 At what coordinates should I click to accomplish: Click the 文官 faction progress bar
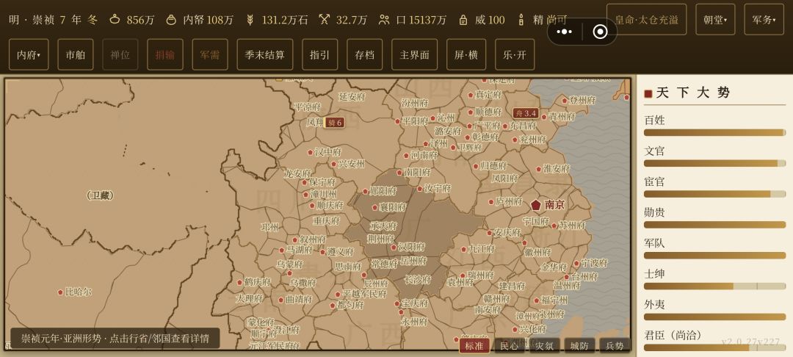coord(714,163)
